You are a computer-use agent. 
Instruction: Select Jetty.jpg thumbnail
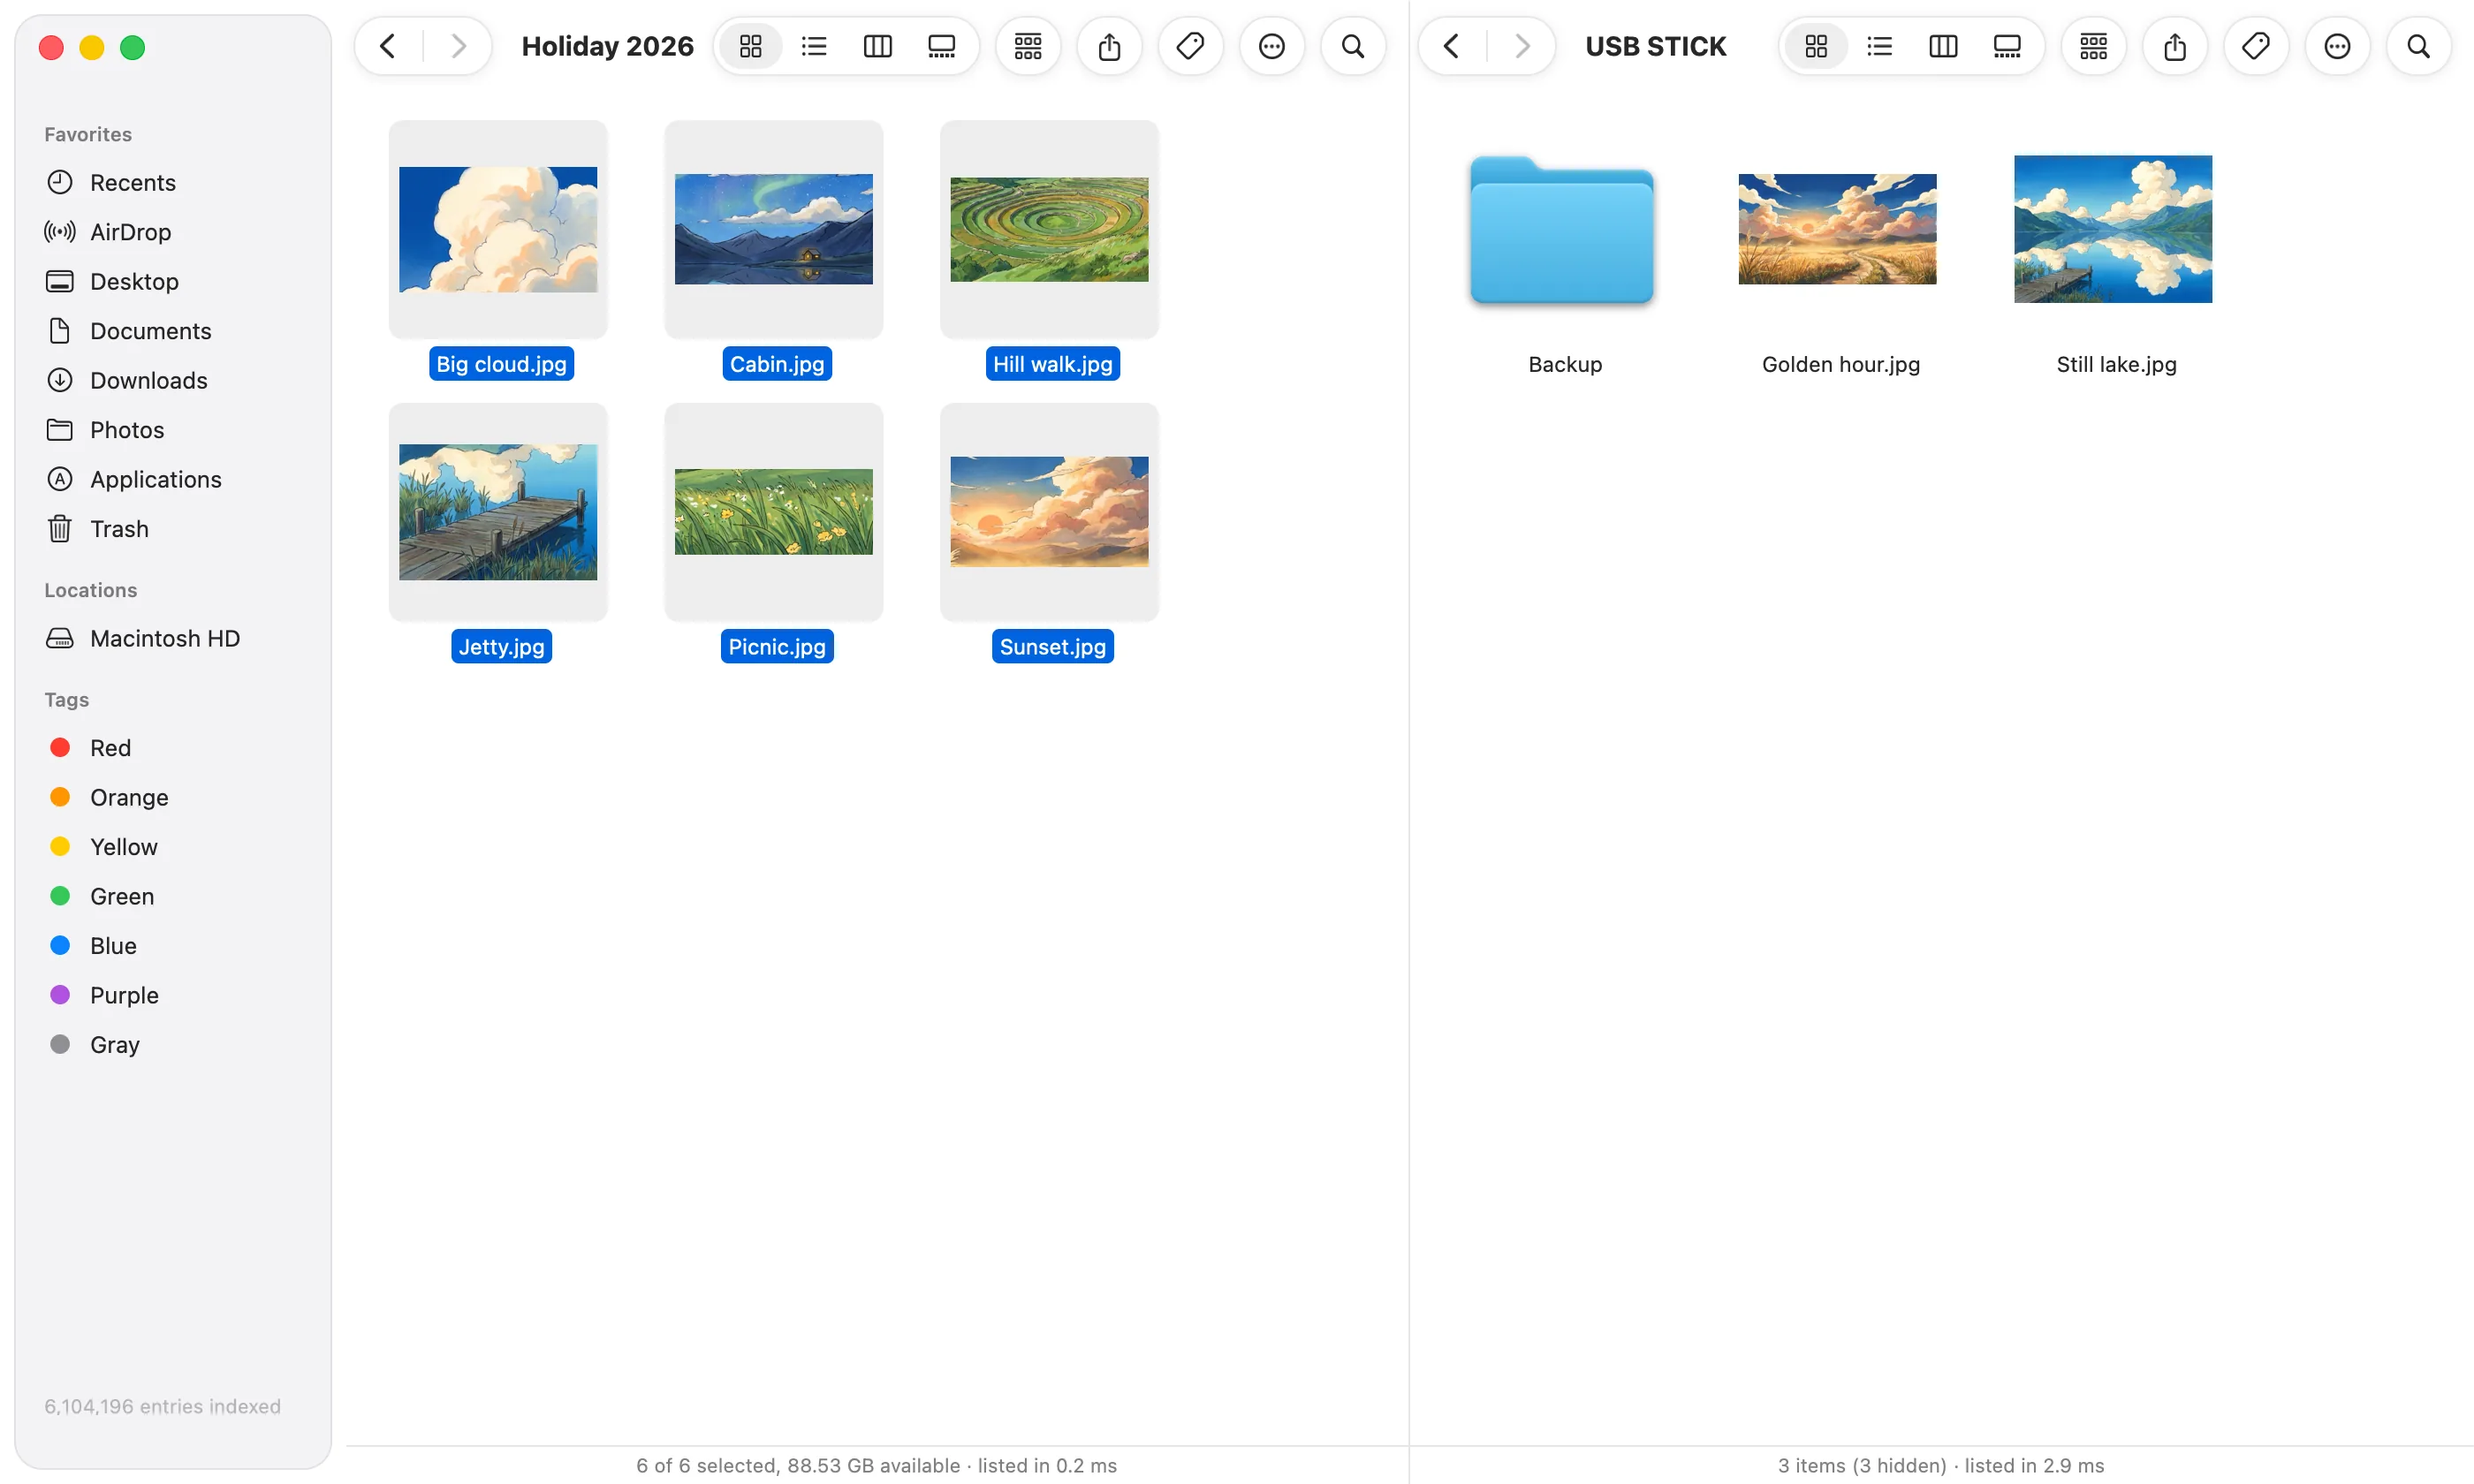(x=498, y=512)
